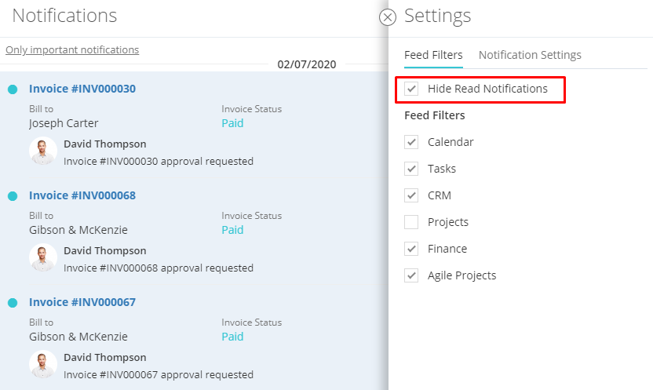
Task: Close the Settings panel with the X icon
Action: (x=387, y=17)
